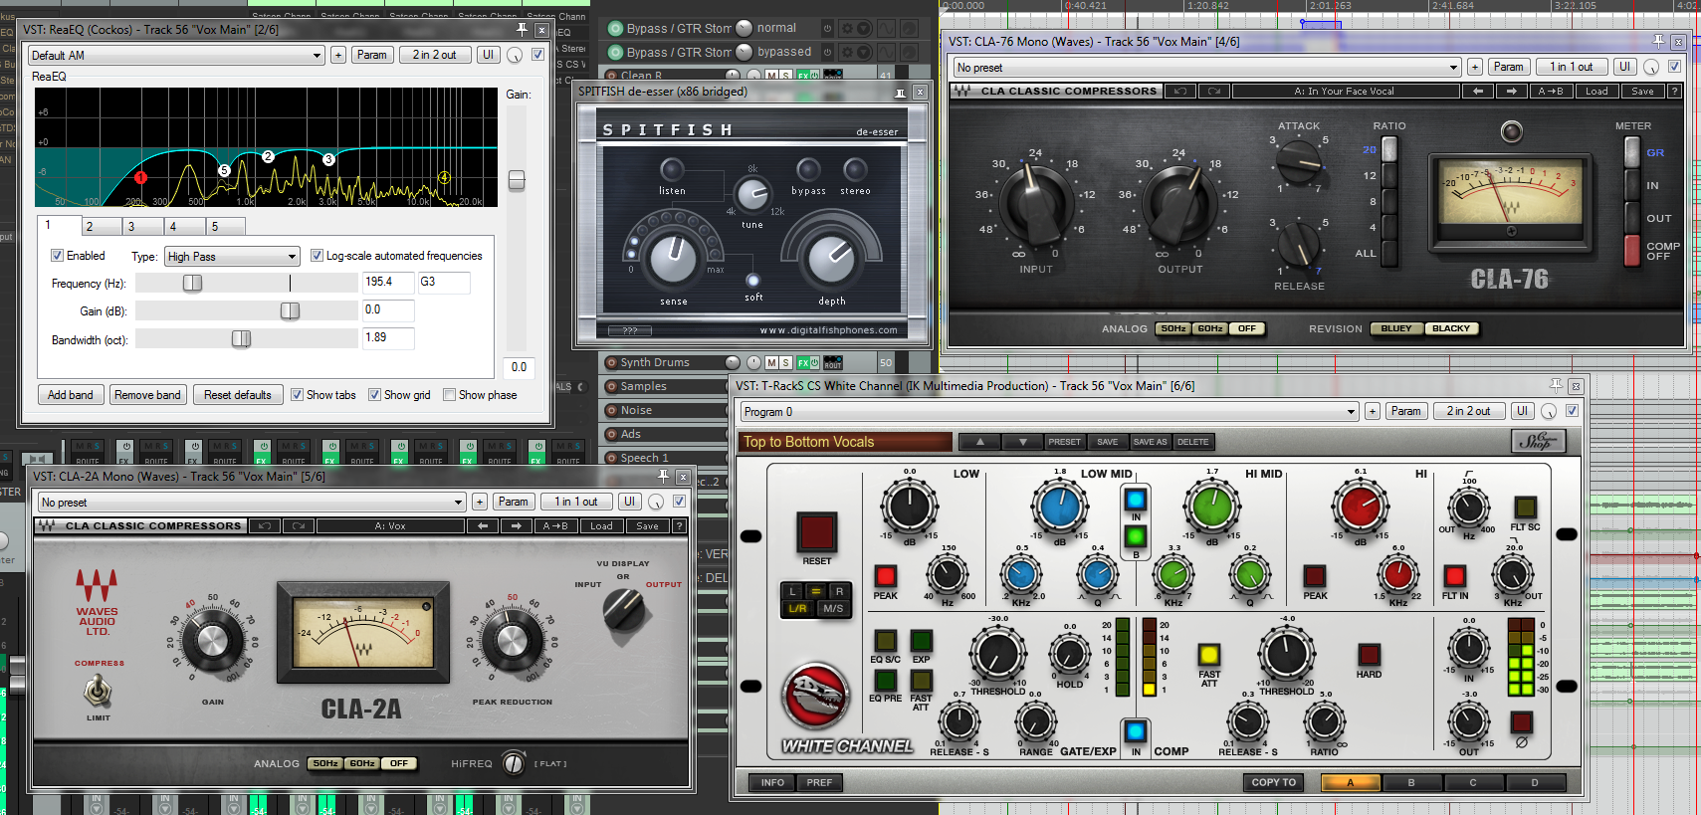The height and width of the screenshot is (815, 1701).
Task: Click the CLA-76 undo arrow icon
Action: pyautogui.click(x=1180, y=91)
